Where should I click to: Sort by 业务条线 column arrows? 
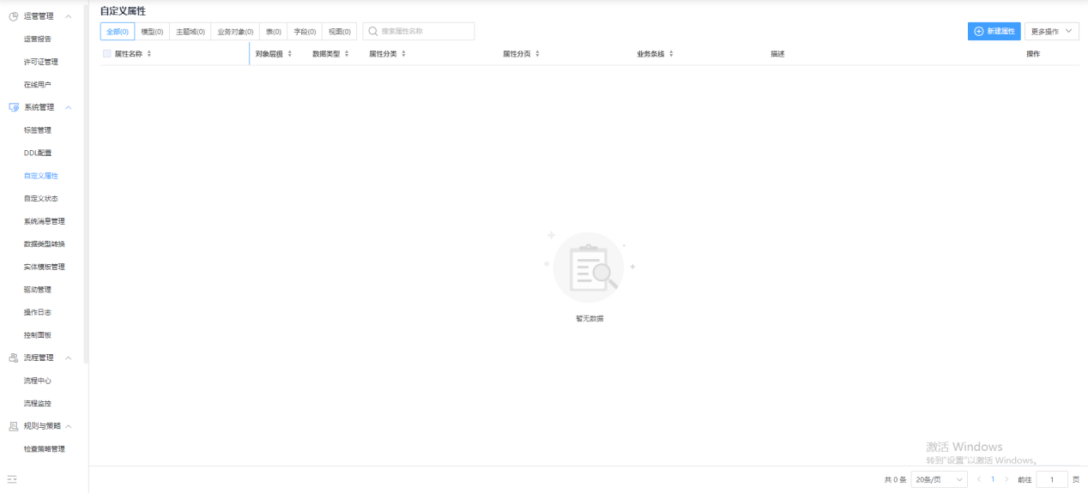671,54
